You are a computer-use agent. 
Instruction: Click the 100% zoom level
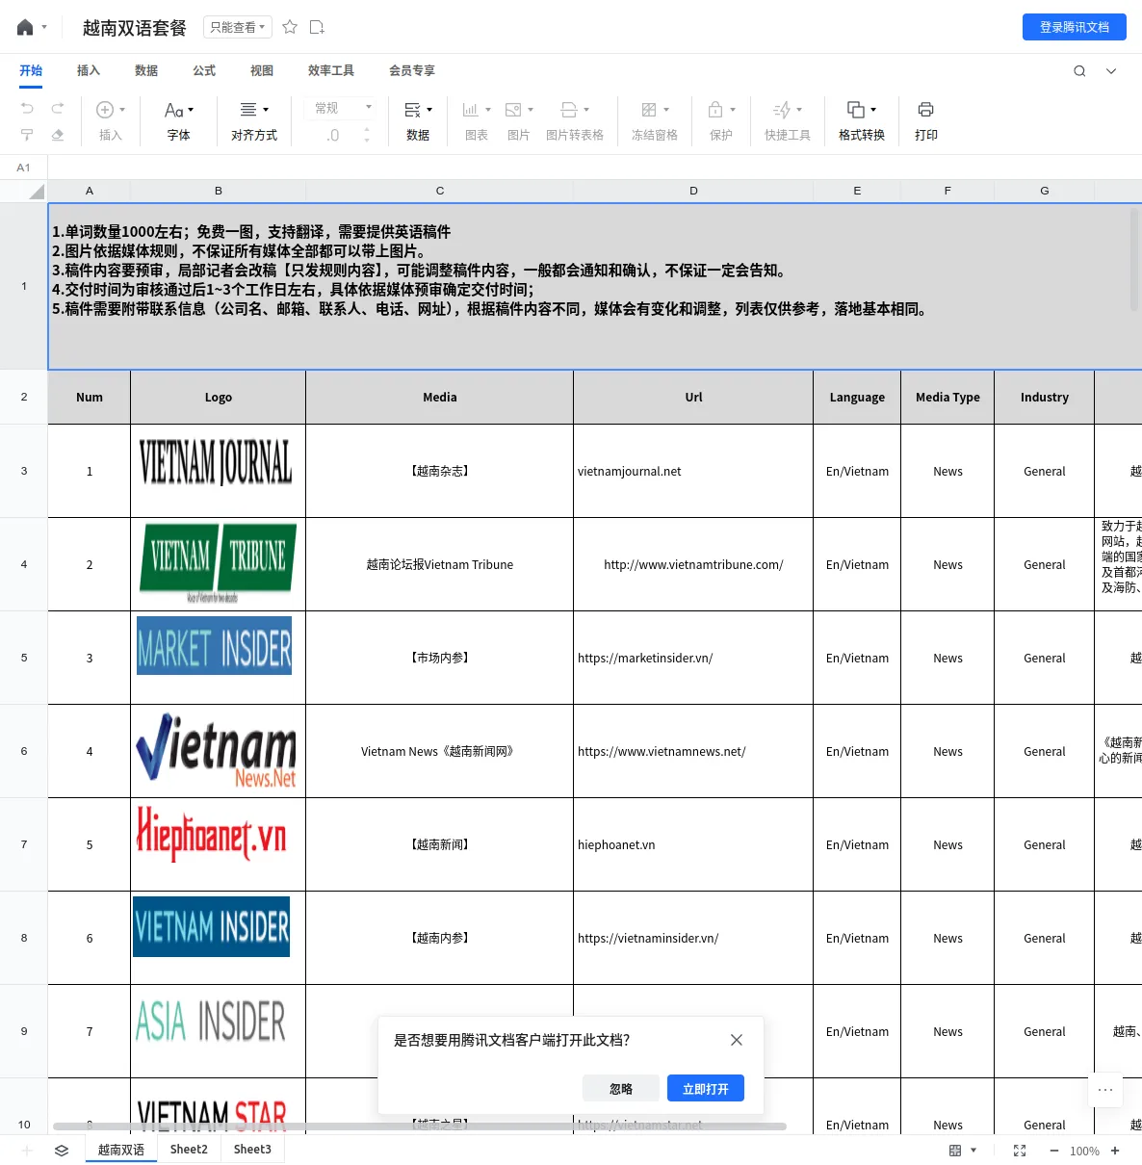[x=1084, y=1151]
